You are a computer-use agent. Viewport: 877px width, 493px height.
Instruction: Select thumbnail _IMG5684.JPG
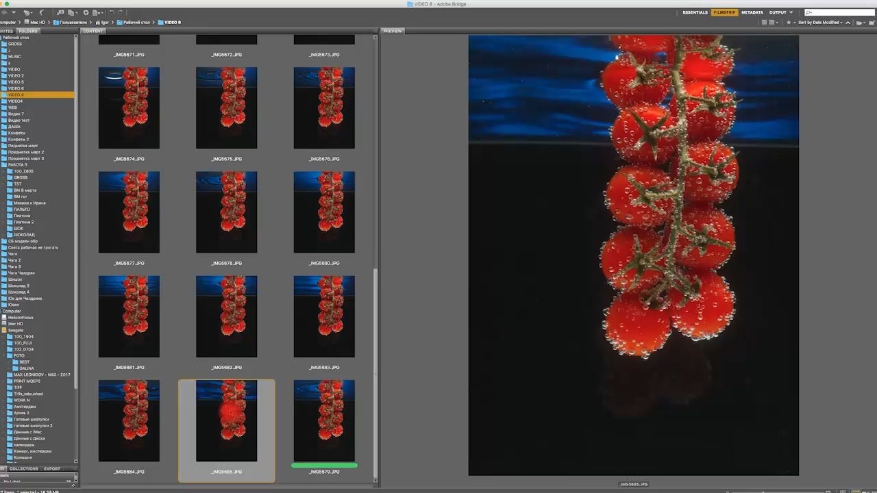point(129,420)
